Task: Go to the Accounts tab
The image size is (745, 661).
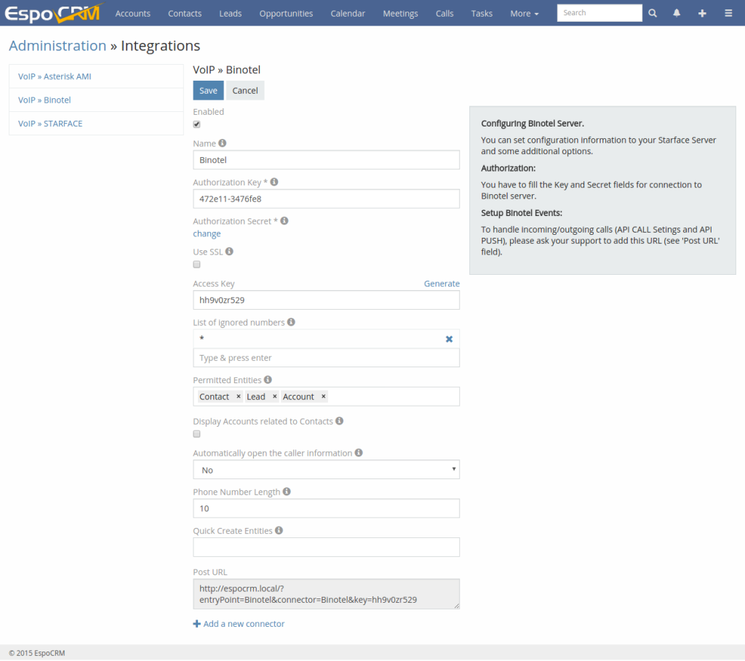Action: 132,13
